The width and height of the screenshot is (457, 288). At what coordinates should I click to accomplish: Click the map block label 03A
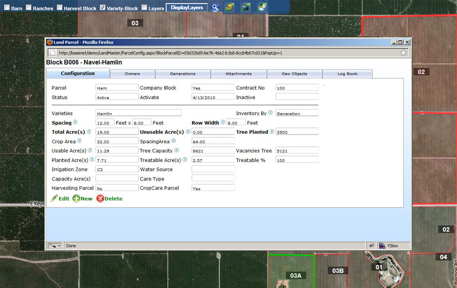pyautogui.click(x=296, y=276)
